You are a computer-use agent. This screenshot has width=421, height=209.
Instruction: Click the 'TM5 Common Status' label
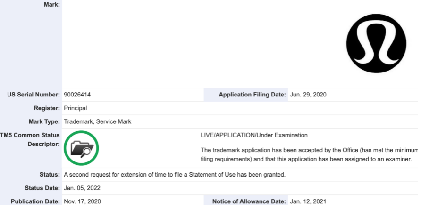(30, 135)
